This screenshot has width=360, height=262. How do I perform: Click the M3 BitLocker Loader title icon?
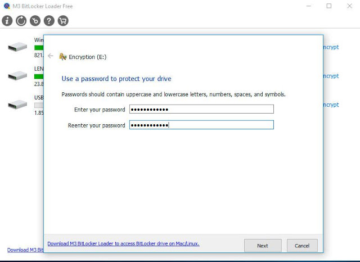click(x=7, y=6)
